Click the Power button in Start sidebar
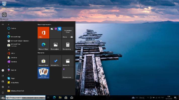This screenshot has width=179, height=100. point(3,92)
